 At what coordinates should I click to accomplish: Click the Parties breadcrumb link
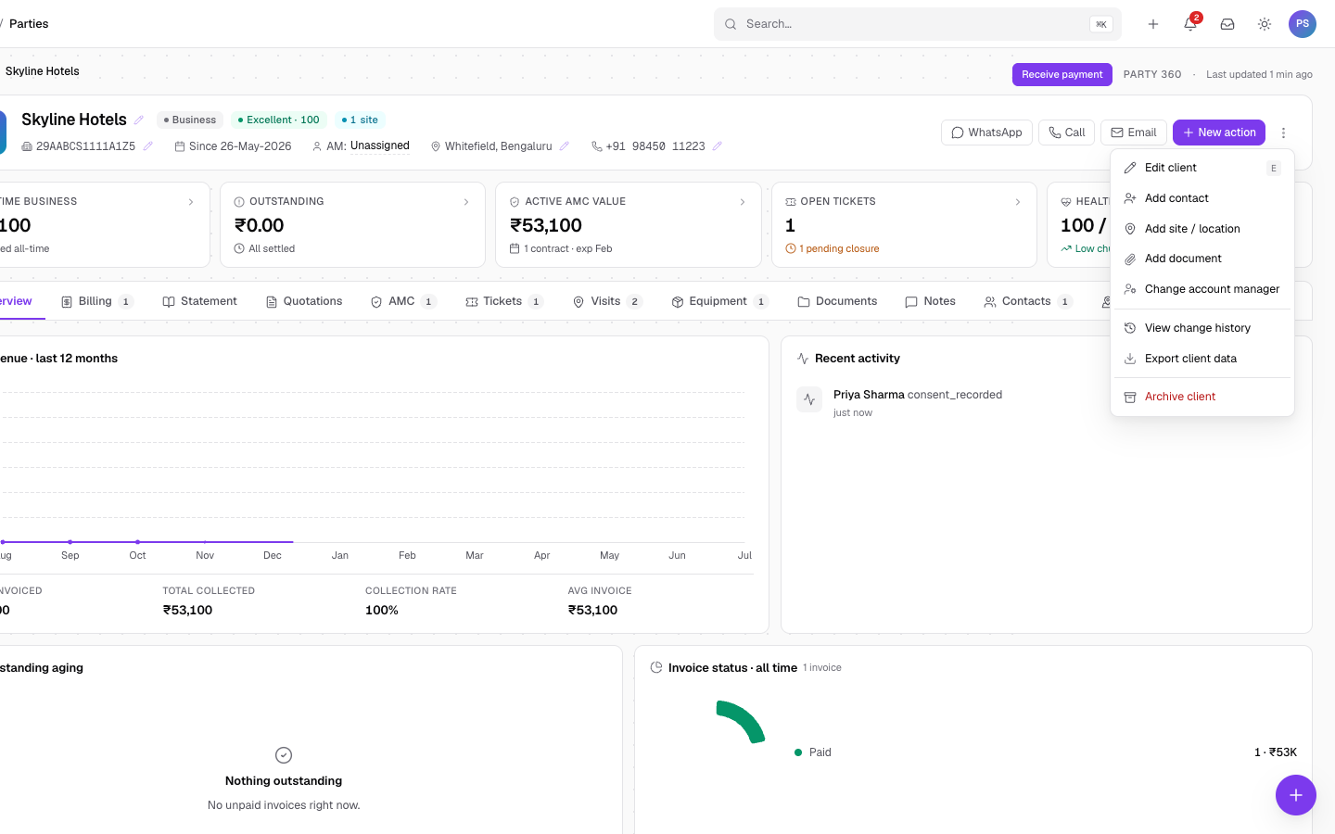tap(29, 24)
